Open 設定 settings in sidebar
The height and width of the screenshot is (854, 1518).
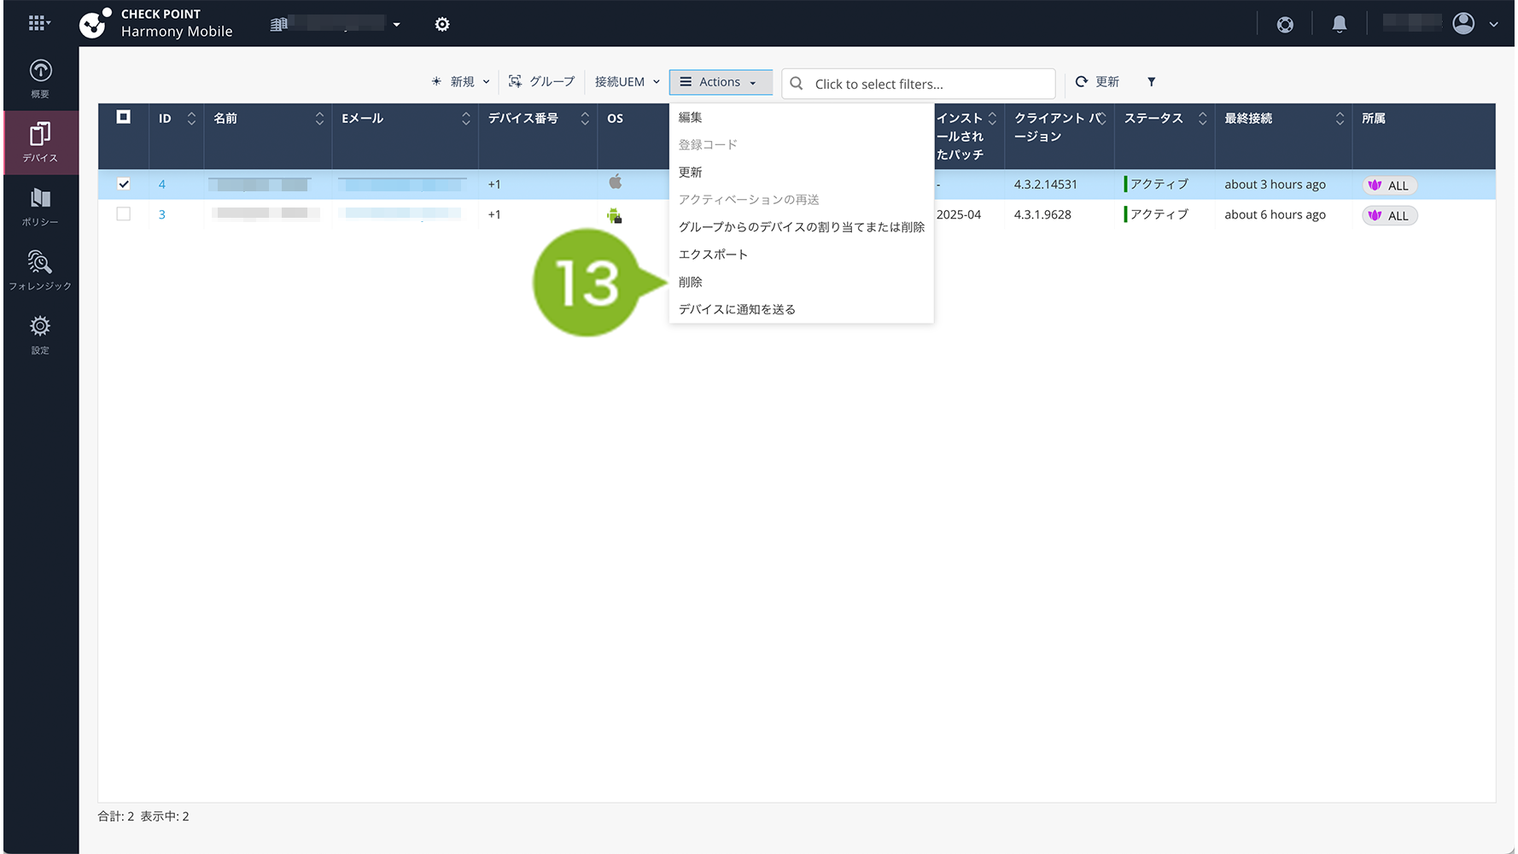coord(40,335)
